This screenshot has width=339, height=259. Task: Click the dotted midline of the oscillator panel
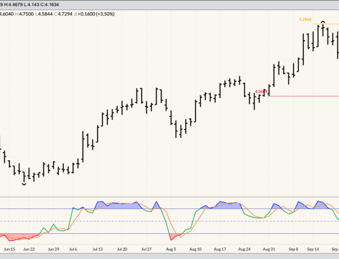coord(169,221)
